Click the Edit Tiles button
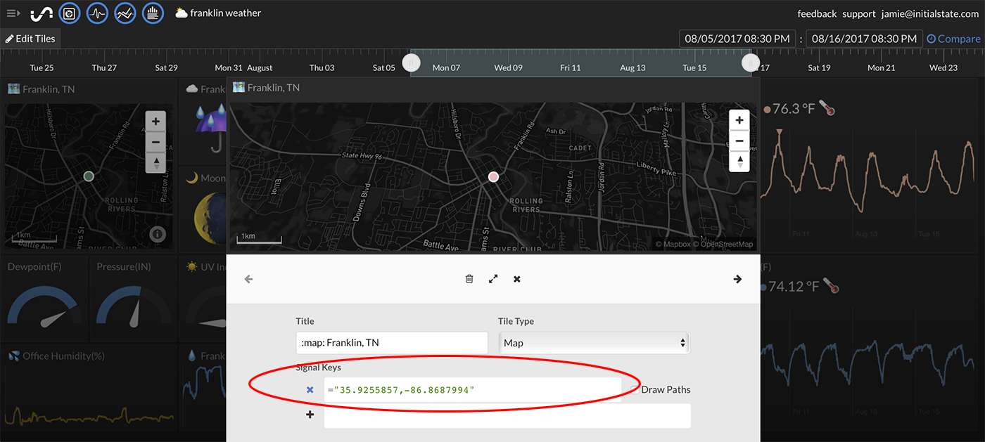 pos(30,39)
